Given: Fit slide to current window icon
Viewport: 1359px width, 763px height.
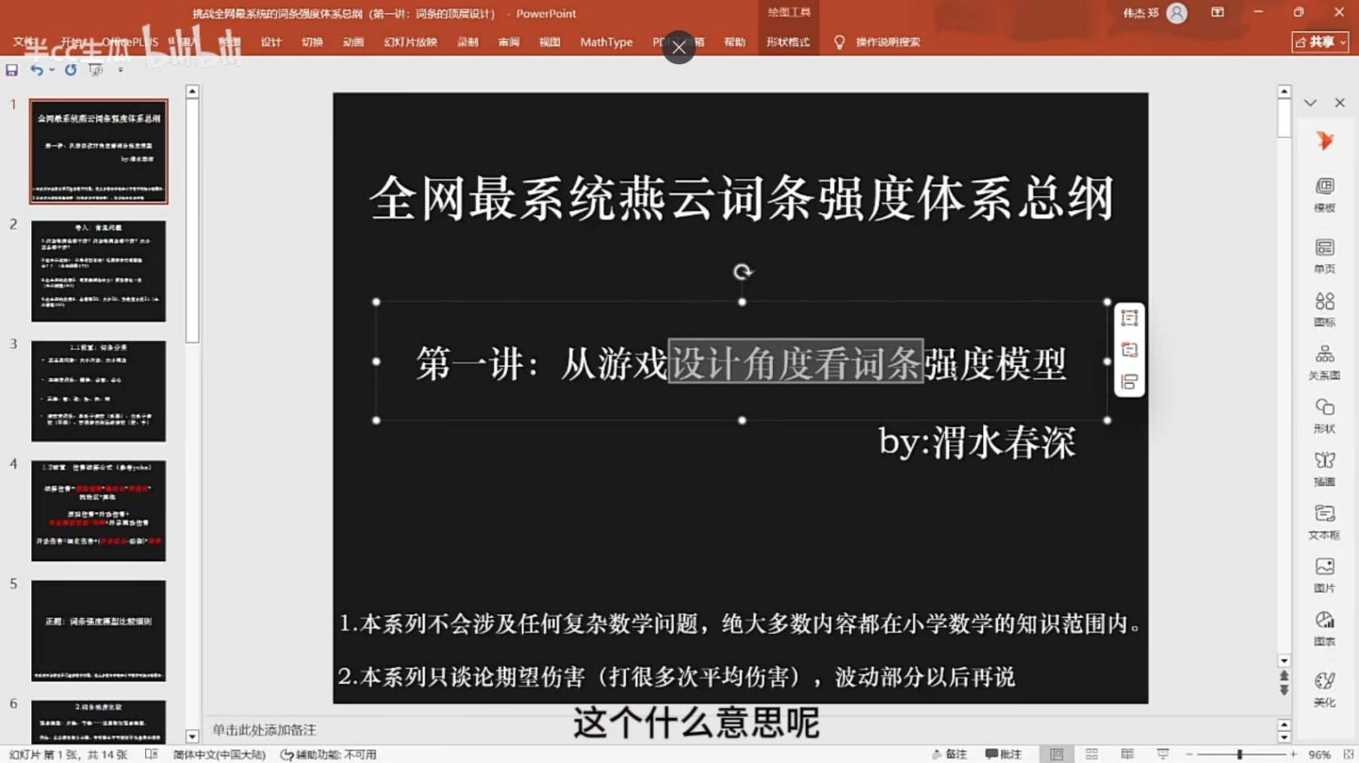Looking at the screenshot, I should click(x=1348, y=755).
